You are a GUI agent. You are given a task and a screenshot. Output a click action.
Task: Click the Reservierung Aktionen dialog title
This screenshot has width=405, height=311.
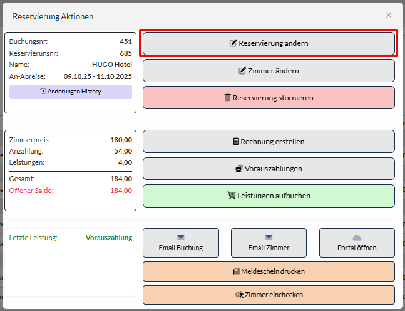pos(53,16)
